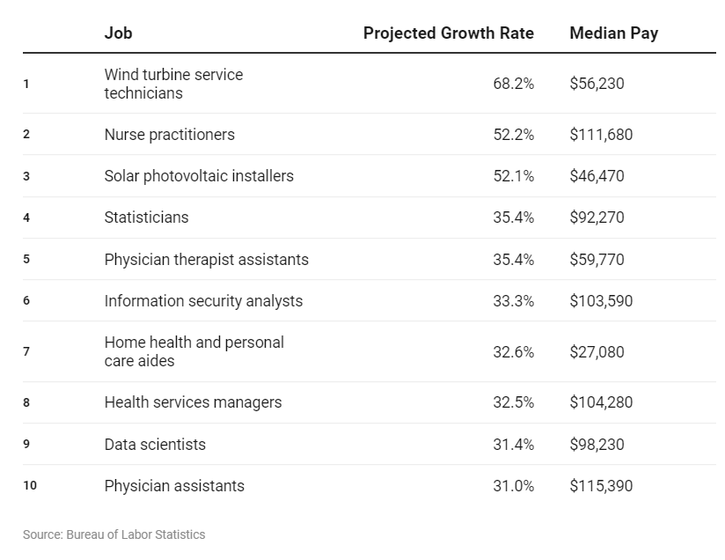Click the Statisticians job cell

point(146,217)
